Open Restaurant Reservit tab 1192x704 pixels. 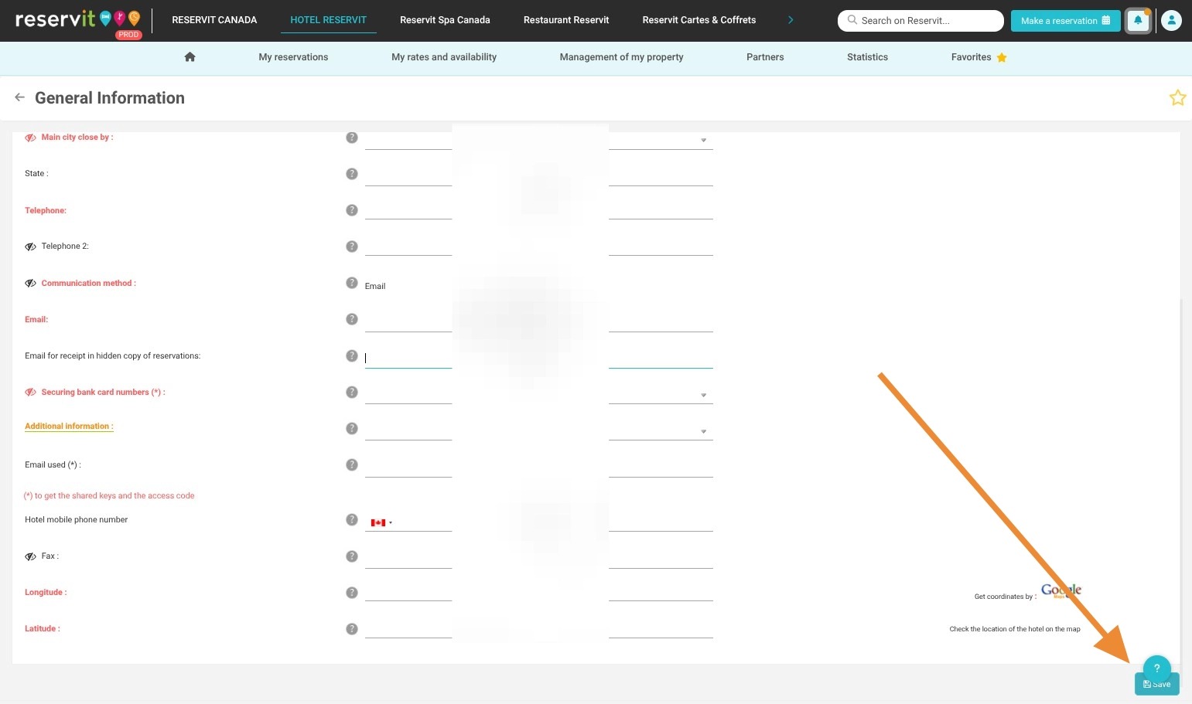[x=566, y=20]
